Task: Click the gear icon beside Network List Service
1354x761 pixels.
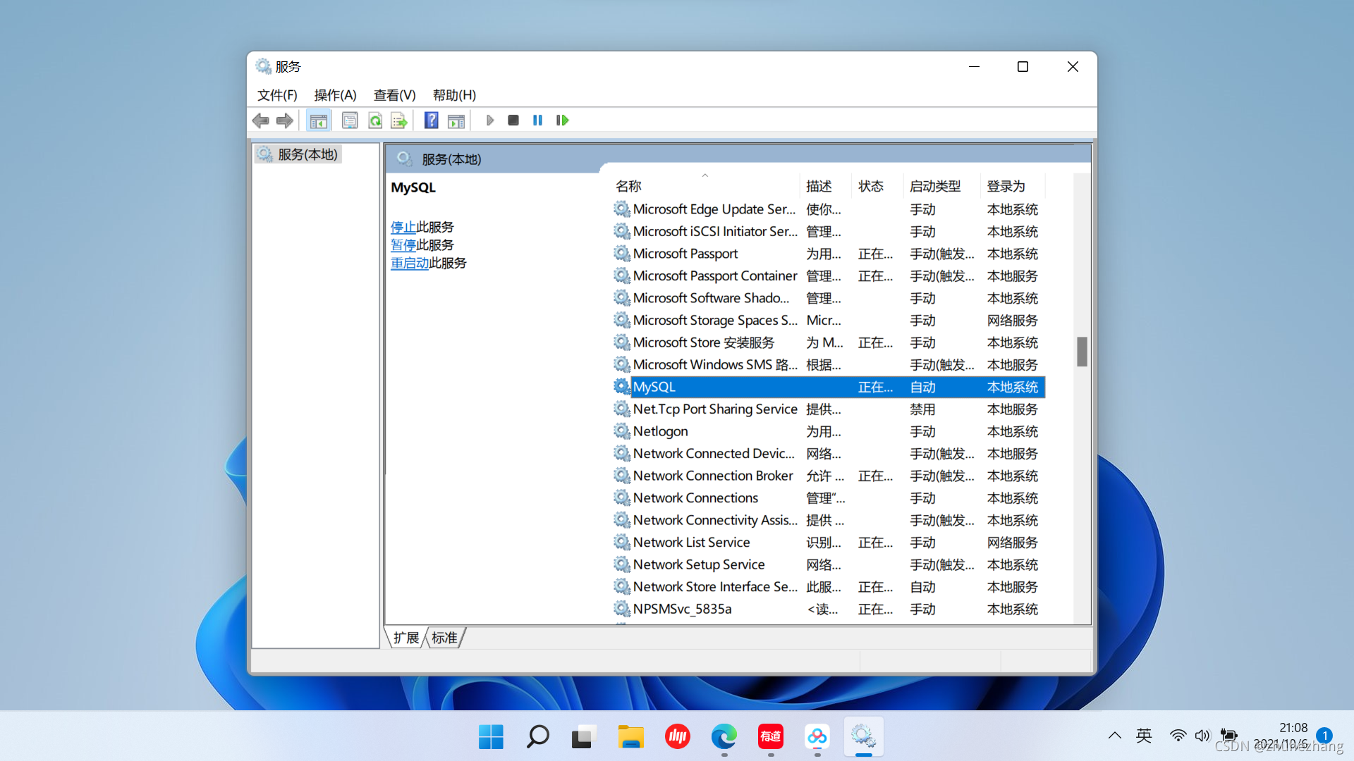Action: pos(621,542)
